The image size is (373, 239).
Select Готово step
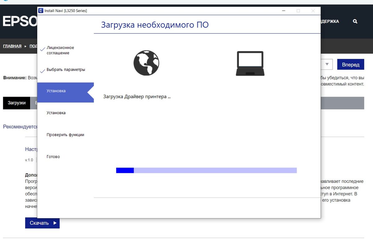tap(53, 157)
